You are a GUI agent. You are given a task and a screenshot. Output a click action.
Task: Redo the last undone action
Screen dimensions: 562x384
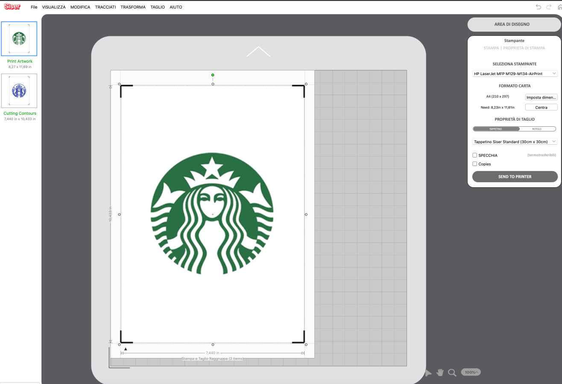click(549, 7)
